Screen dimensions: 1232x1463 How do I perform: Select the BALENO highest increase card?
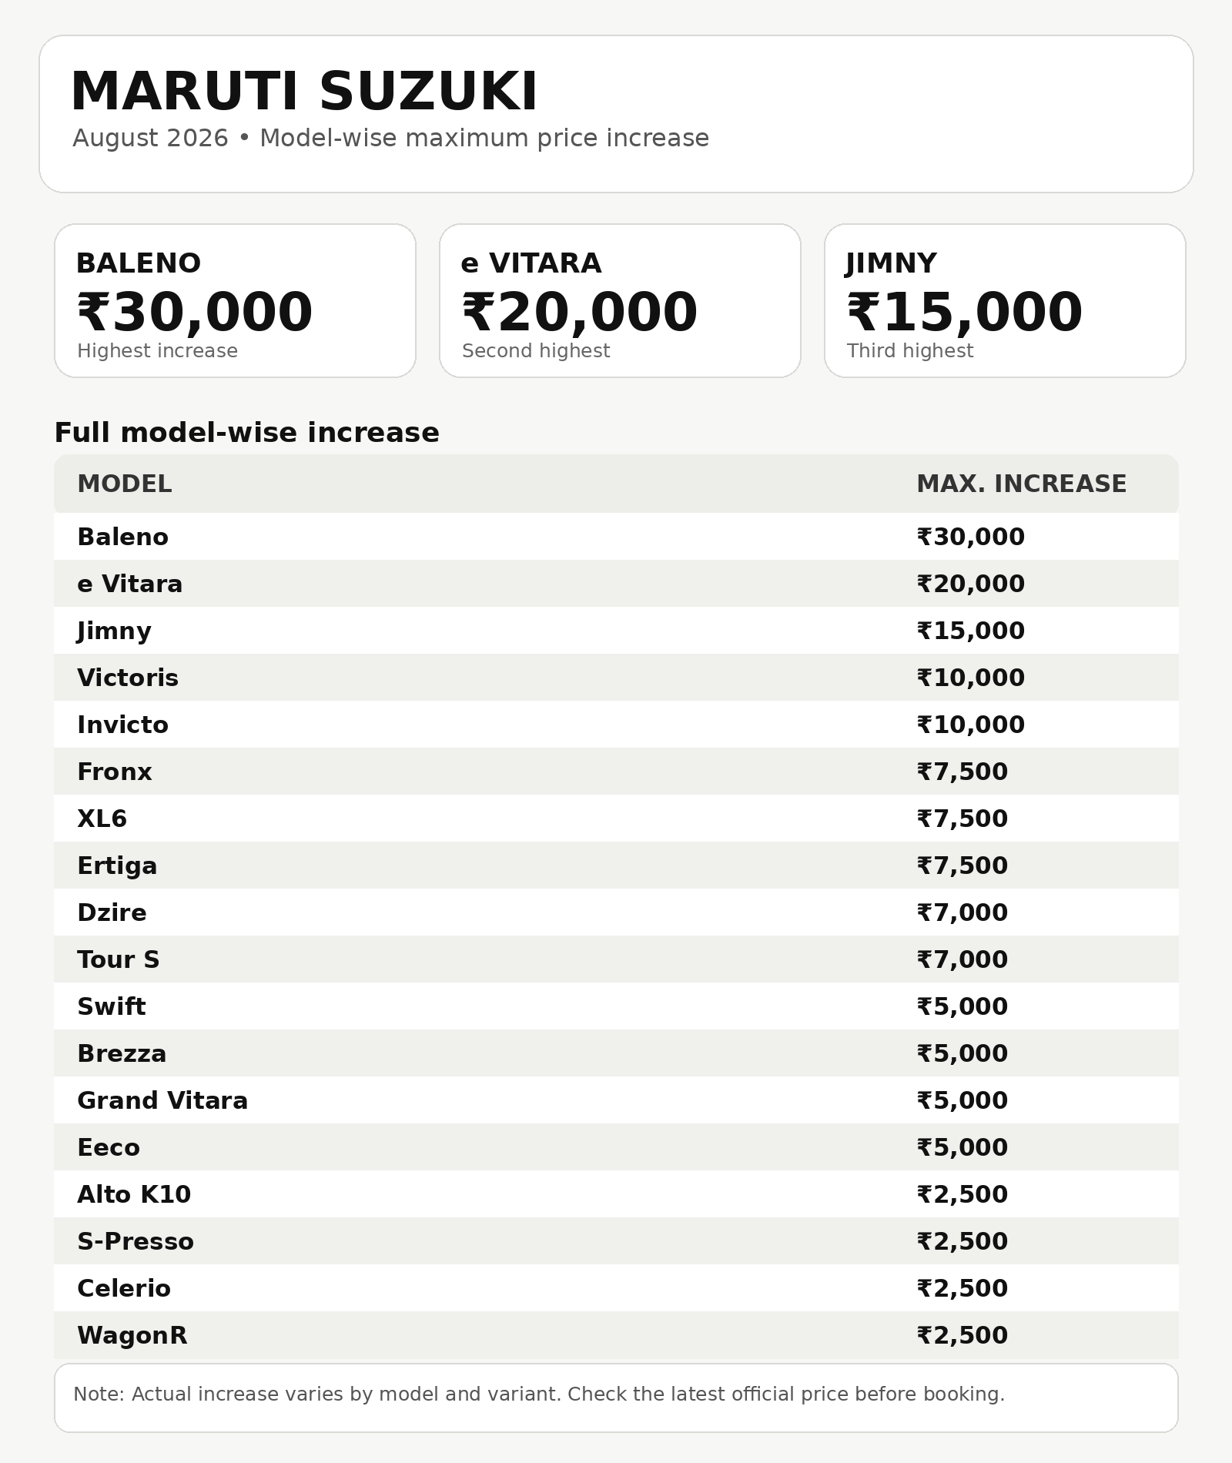click(235, 300)
